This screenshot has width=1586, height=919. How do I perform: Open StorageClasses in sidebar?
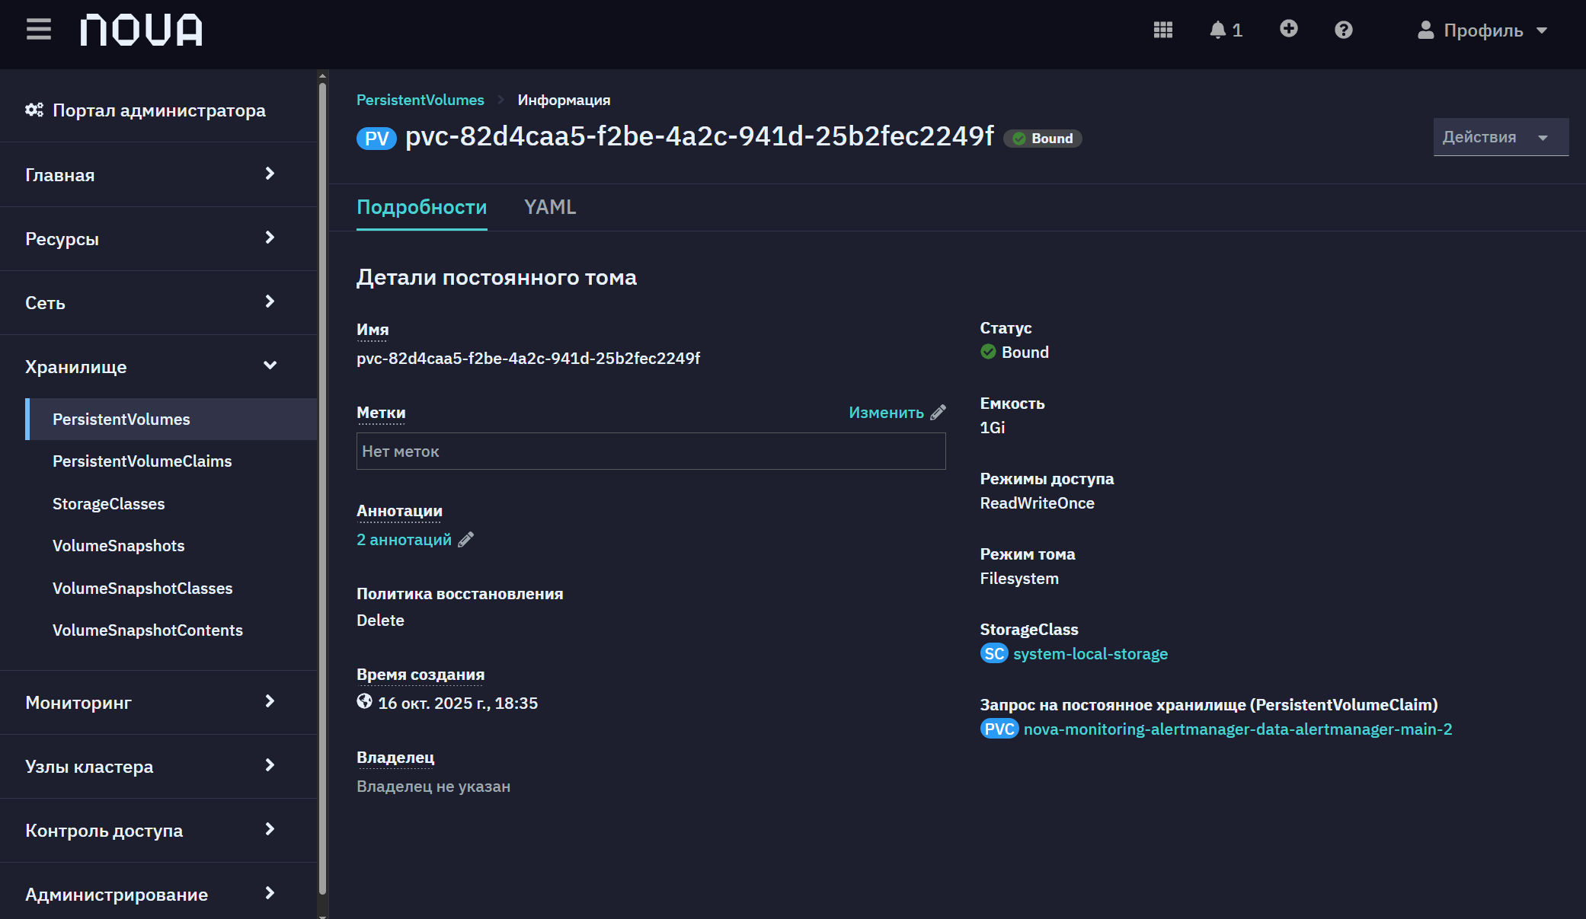point(108,503)
